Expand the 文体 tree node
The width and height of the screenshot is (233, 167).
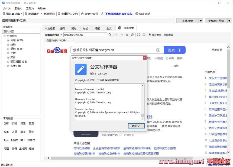pyautogui.click(x=8, y=57)
